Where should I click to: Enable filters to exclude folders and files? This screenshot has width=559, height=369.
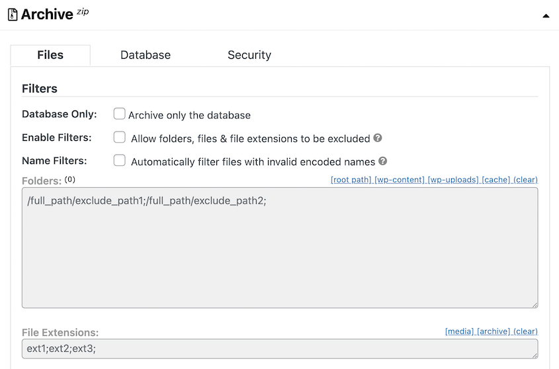(119, 138)
